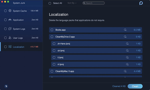This screenshot has height=90, width=150.
Task: Select System Logs in the sidebar
Action: tap(21, 29)
